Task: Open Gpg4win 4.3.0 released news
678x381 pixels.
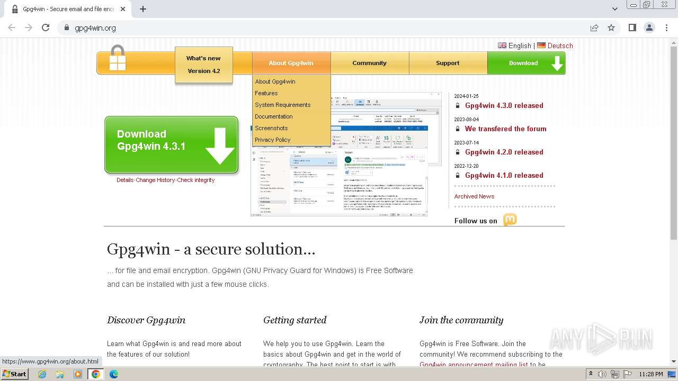Action: coord(504,105)
